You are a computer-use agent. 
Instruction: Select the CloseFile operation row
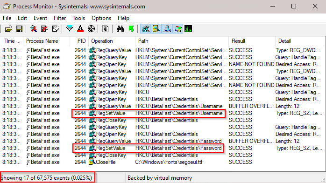tap(162, 162)
